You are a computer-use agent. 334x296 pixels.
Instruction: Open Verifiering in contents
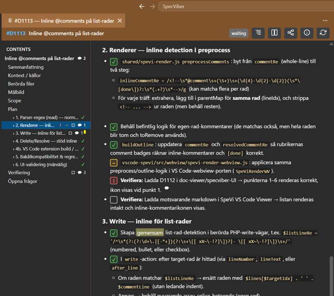(19, 173)
